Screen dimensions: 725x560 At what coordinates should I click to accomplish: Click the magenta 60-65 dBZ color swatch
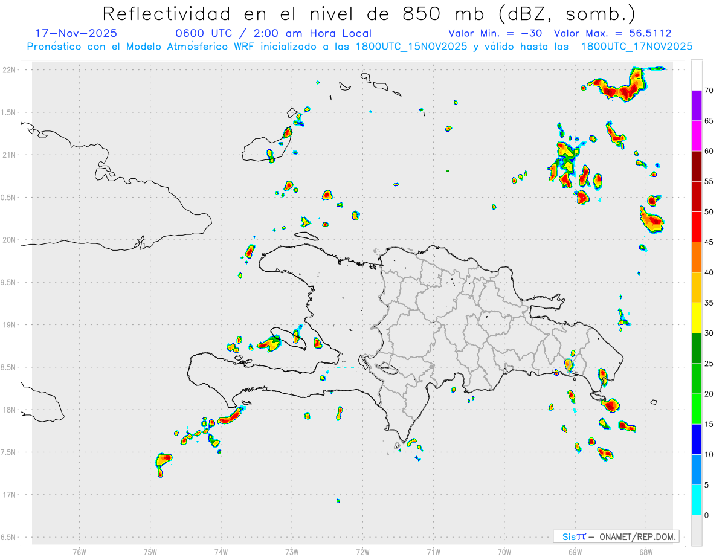tap(697, 135)
